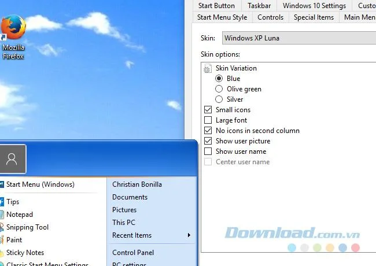Enable the Show user name checkbox
The height and width of the screenshot is (266, 376).
(208, 152)
